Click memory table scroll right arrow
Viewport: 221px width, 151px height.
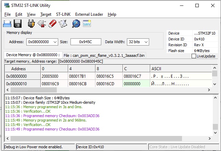pos(209,90)
